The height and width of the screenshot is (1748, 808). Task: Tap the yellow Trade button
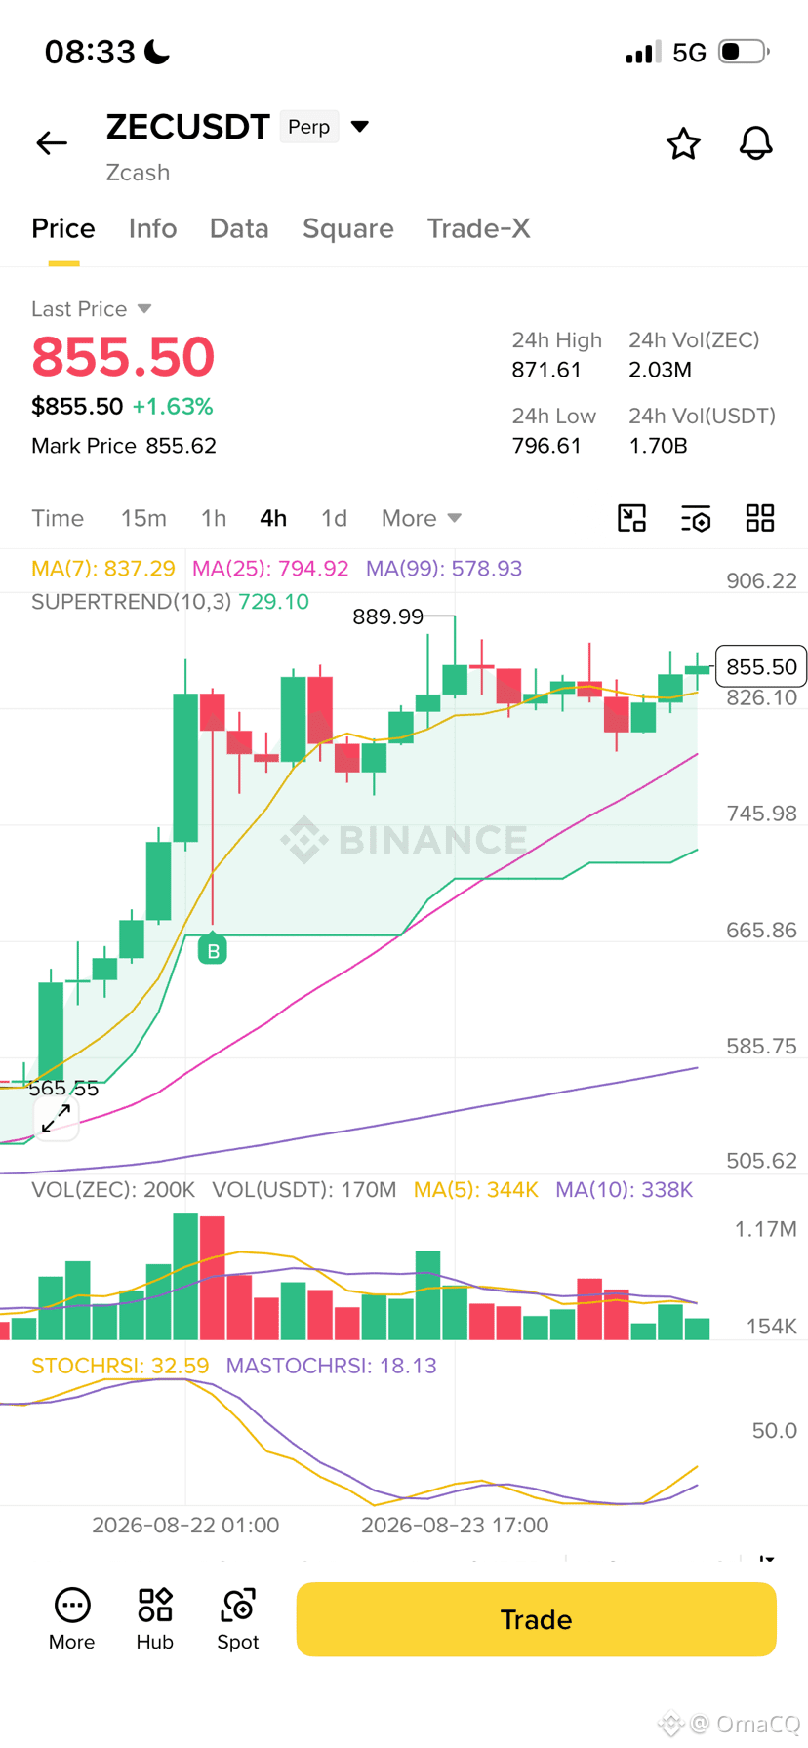(537, 1619)
